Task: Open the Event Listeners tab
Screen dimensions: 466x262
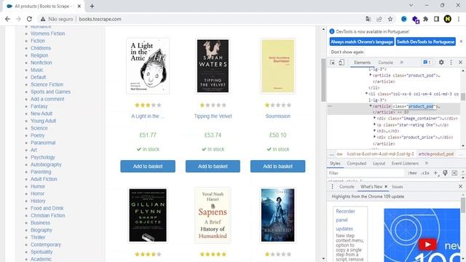Action: pos(405,163)
